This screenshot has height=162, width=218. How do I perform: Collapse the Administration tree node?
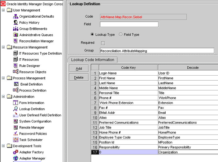pos(3,96)
